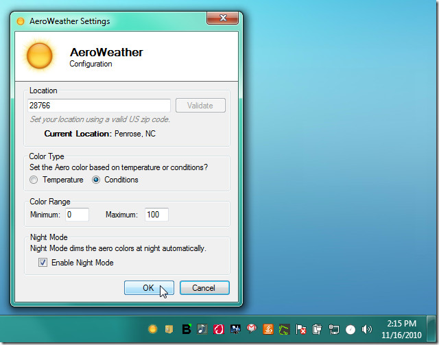The width and height of the screenshot is (439, 345).
Task: Click the white round clock tray icon
Action: pos(351,330)
